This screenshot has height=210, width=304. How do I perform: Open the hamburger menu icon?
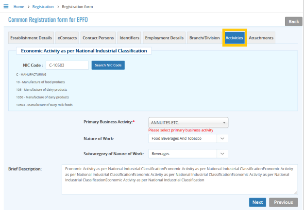[x=6, y=6]
